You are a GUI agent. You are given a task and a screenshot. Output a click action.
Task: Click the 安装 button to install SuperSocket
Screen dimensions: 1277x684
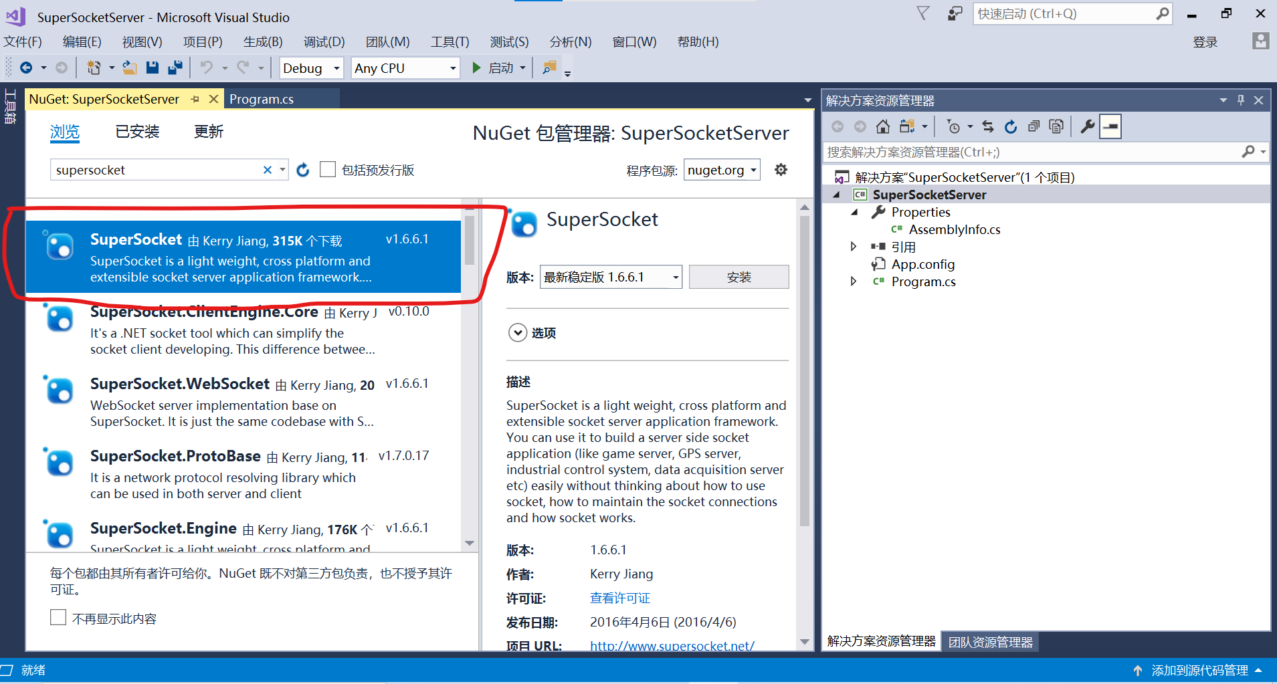(739, 277)
